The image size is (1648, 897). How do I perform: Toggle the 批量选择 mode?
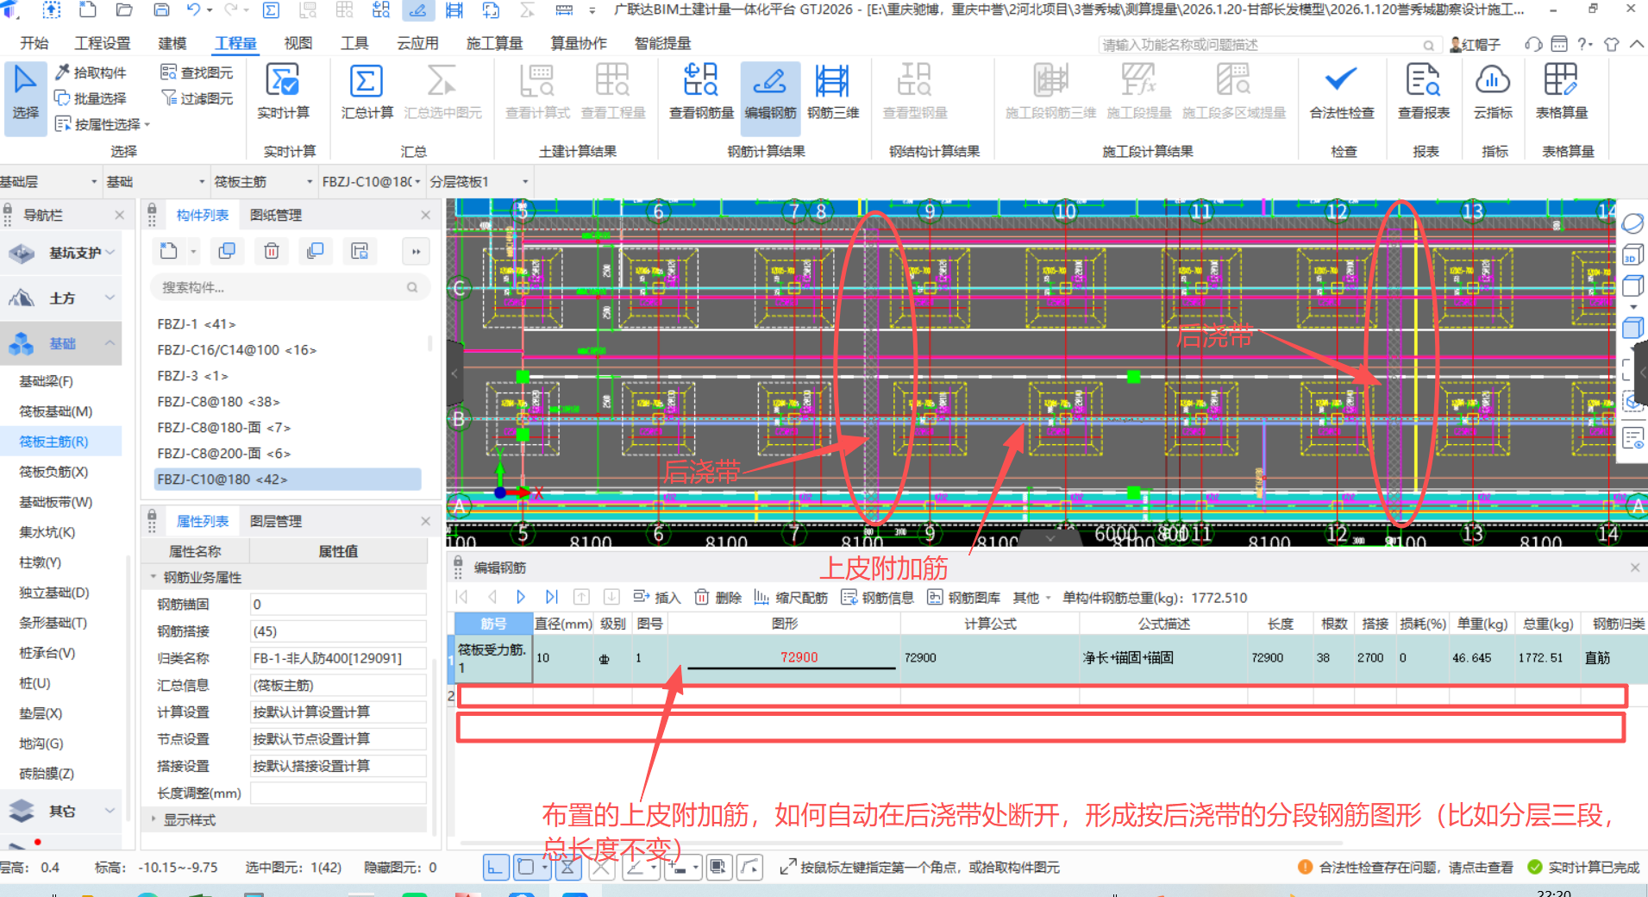(91, 97)
